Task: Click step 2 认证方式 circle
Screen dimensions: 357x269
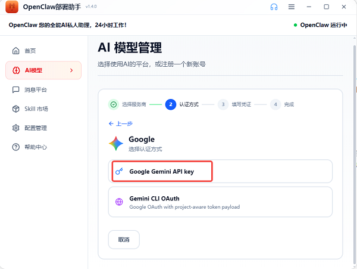Action: [171, 104]
